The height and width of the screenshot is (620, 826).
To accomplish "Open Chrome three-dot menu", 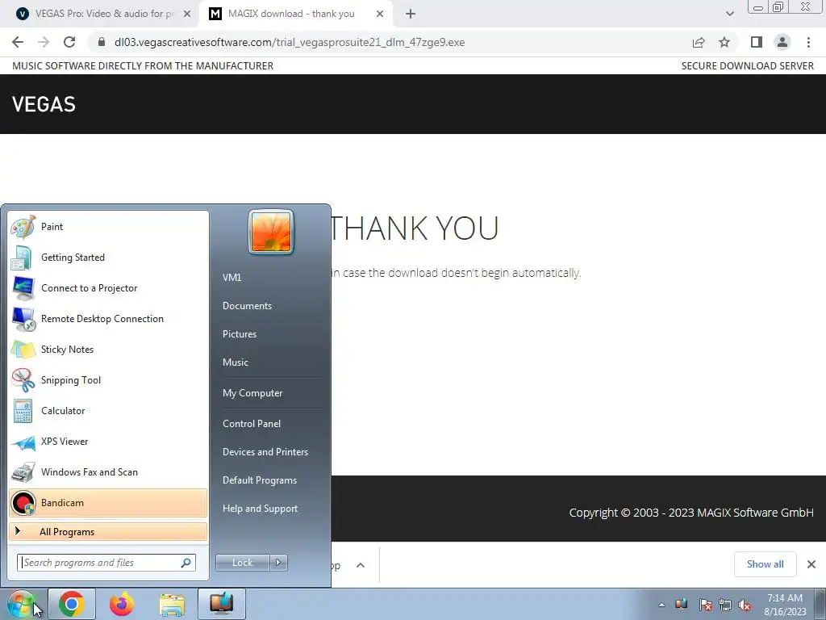I will [808, 42].
